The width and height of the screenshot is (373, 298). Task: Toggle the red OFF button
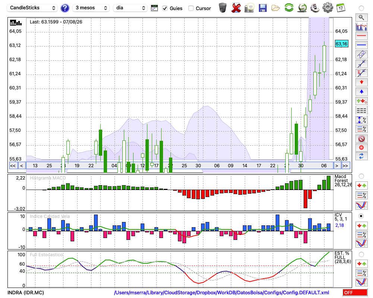[355, 292]
